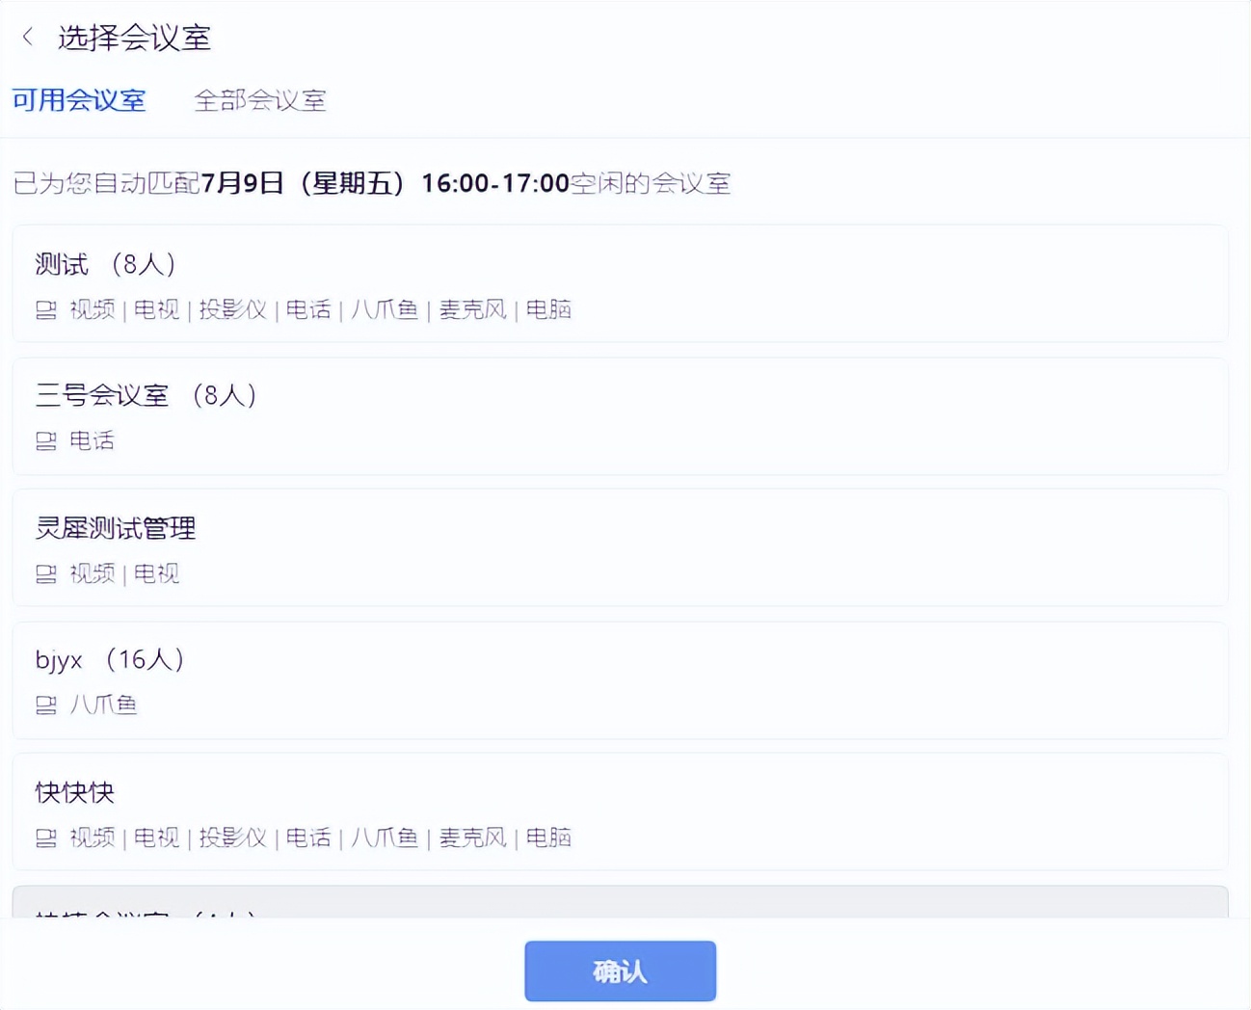Click the device icon in the 测试 room card
This screenshot has width=1251, height=1010.
click(x=45, y=309)
